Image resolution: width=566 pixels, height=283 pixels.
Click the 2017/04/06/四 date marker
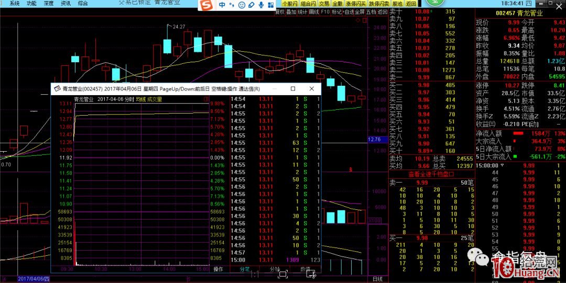34,279
